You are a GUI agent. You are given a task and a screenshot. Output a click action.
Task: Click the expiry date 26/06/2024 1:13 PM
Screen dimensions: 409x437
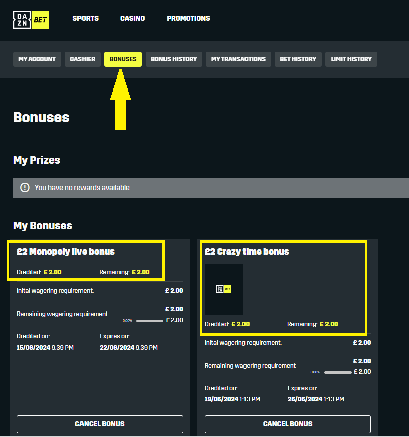(316, 399)
